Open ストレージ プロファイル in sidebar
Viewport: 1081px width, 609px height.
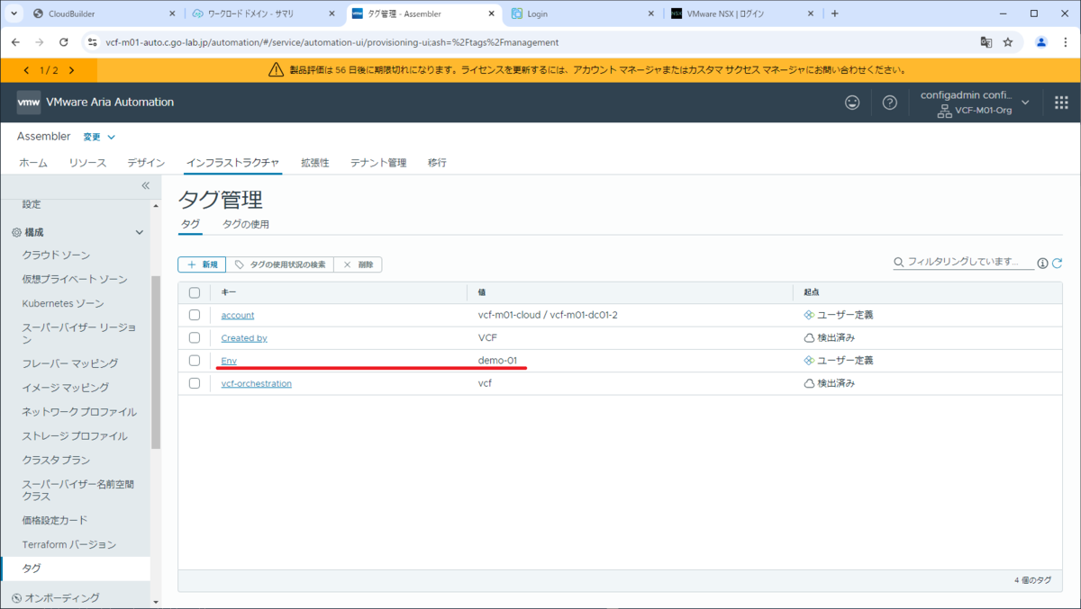[75, 436]
